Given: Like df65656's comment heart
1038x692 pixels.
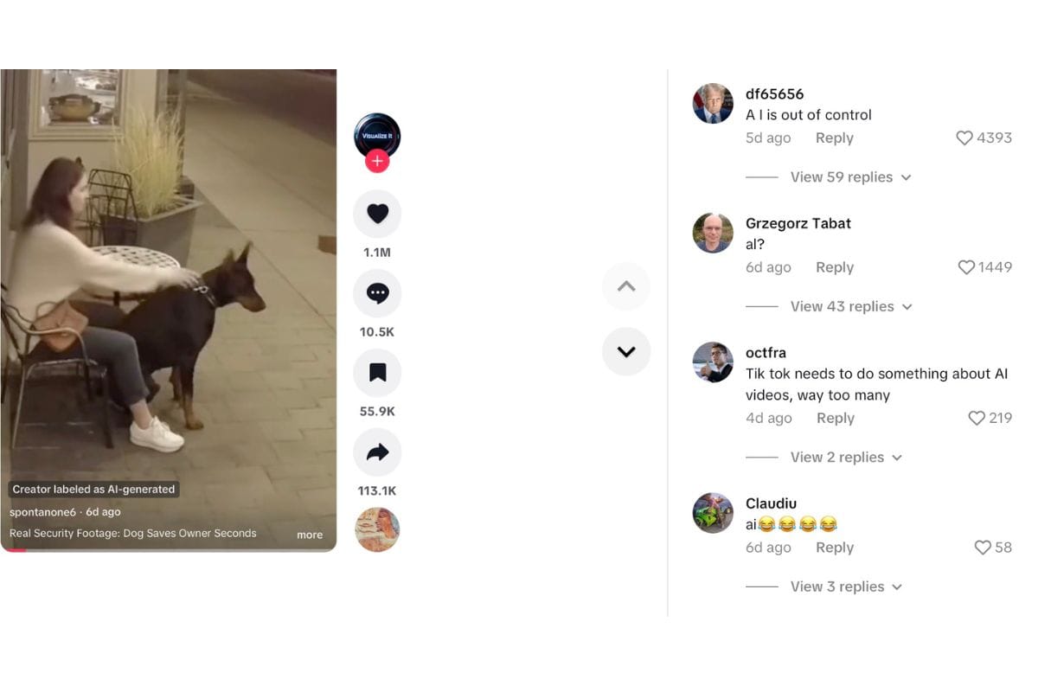Looking at the screenshot, I should [964, 138].
